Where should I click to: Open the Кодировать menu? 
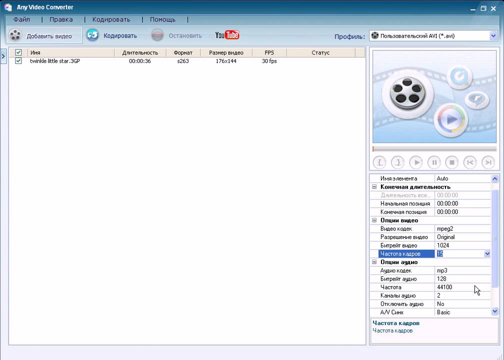(111, 19)
